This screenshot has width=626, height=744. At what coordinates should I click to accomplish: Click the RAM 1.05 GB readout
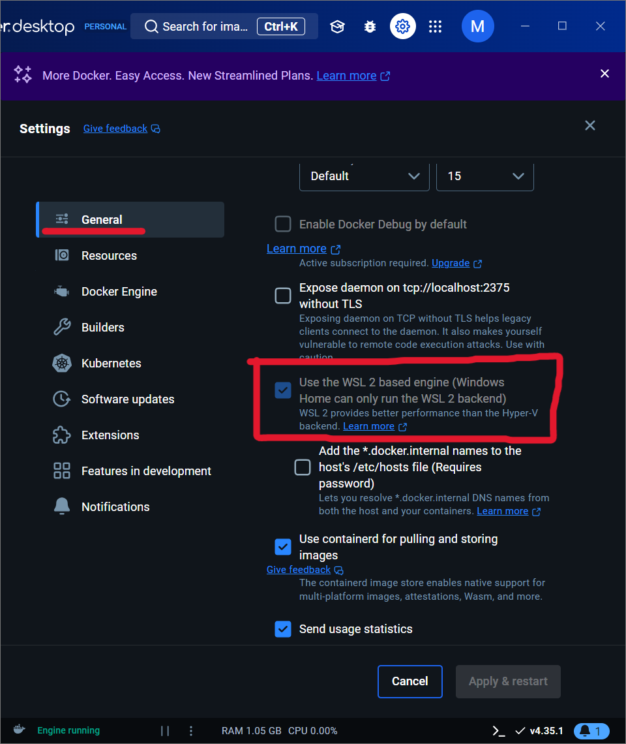[x=251, y=731]
